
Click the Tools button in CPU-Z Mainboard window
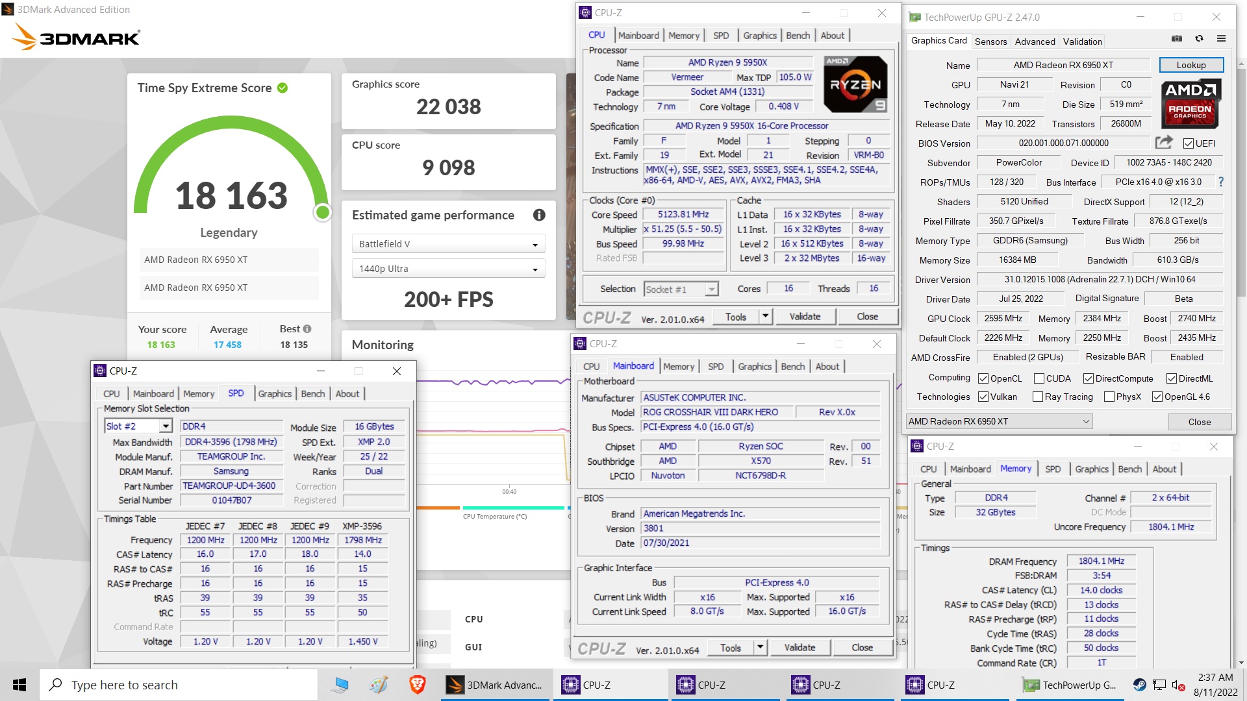click(x=731, y=648)
